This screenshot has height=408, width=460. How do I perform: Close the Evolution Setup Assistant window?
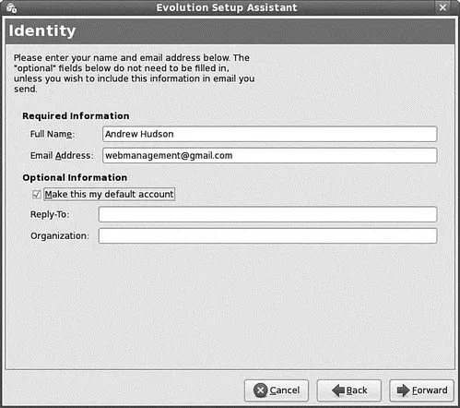click(x=442, y=7)
